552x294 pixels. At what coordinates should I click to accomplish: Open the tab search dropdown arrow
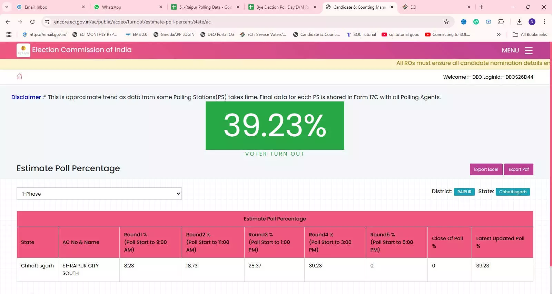7,7
